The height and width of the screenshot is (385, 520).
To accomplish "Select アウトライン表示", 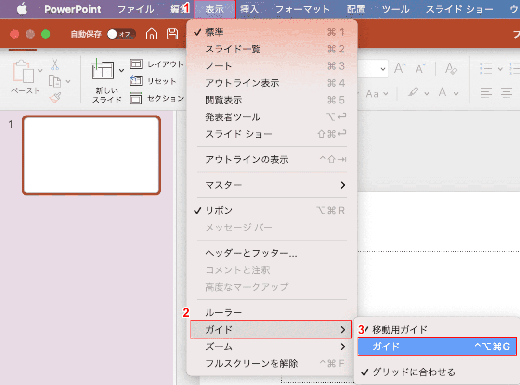I will coord(272,83).
